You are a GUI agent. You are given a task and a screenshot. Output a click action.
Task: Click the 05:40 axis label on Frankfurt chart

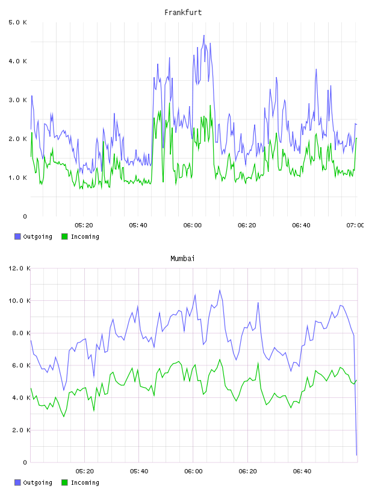[138, 225]
